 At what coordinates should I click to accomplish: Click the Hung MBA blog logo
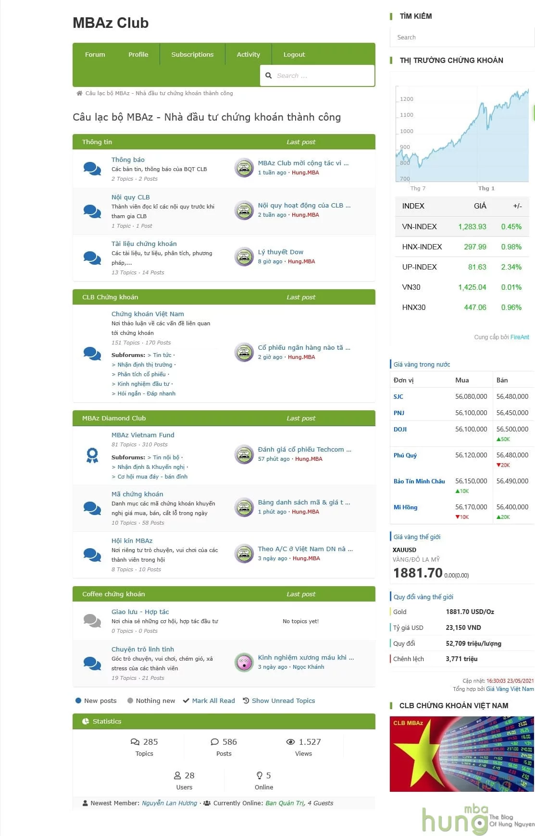click(478, 820)
